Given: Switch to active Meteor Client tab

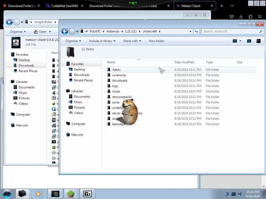Looking at the screenshot, I should (195, 6).
